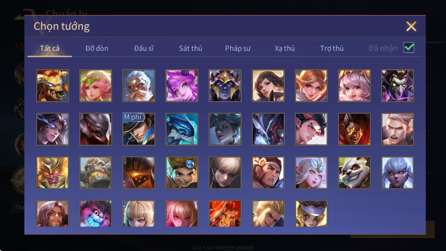Open the 'Trợ thủ' tab
This screenshot has height=251, width=446.
332,48
